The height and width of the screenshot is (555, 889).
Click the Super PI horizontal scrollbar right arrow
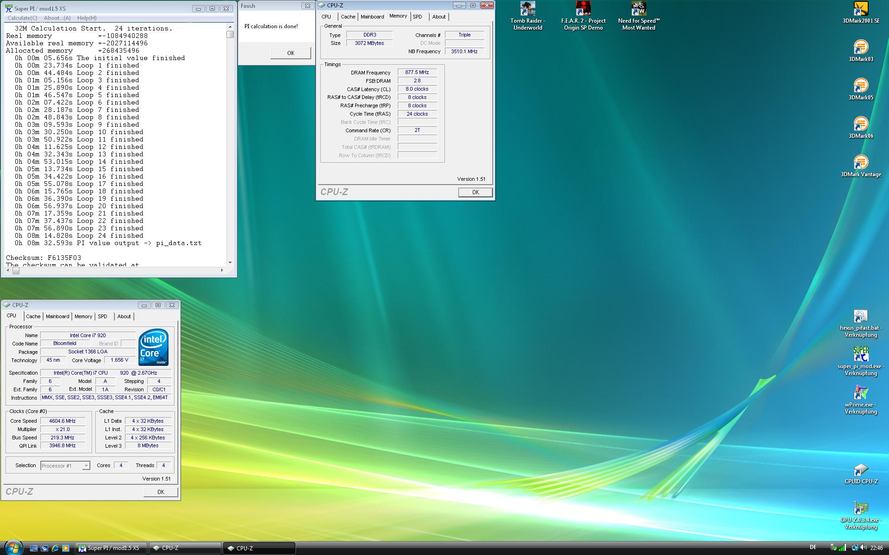[222, 271]
